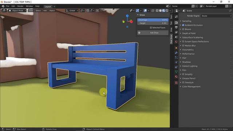Open the Window menu
This screenshot has width=233, height=131.
pyautogui.click(x=29, y=6)
